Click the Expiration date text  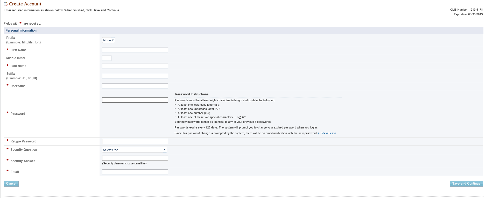point(468,14)
